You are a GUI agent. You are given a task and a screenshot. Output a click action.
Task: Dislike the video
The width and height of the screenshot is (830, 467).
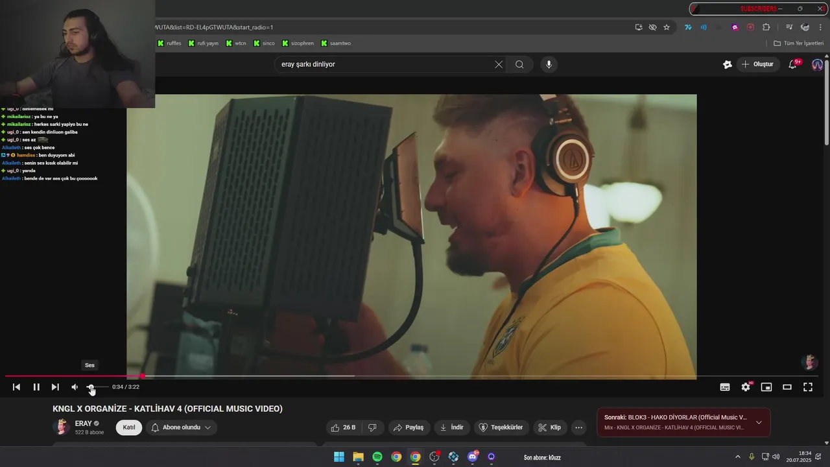pos(372,427)
